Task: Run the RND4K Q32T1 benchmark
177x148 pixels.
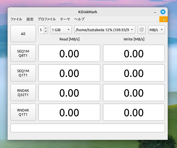Action: pos(23,92)
